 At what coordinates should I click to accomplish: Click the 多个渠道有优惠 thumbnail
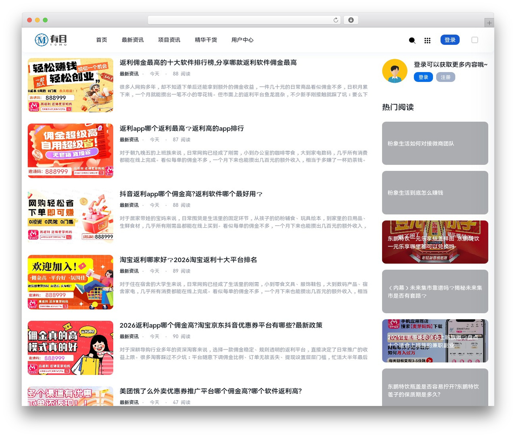(x=71, y=396)
